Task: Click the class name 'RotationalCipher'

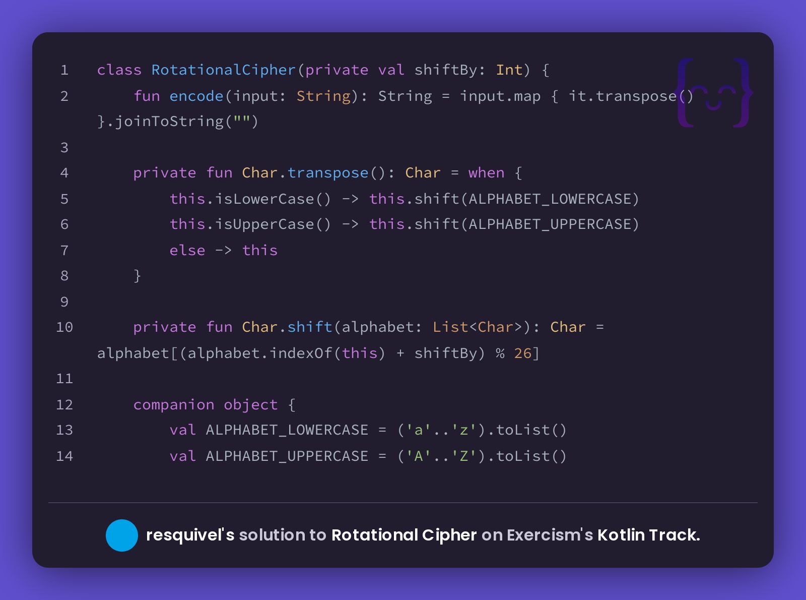Action: coord(224,70)
